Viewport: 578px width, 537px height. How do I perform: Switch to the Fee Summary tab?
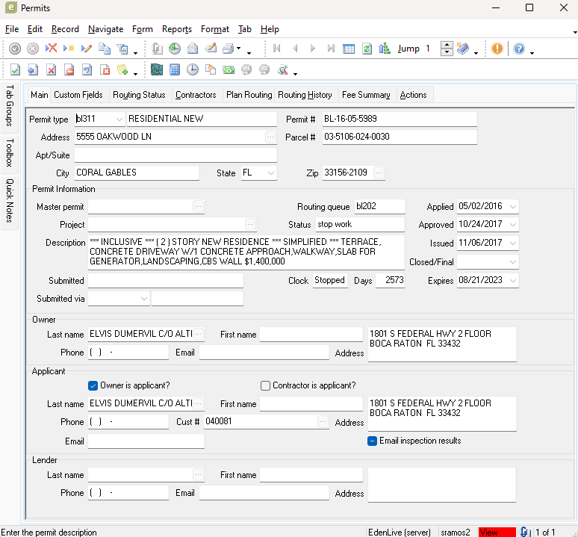pyautogui.click(x=366, y=95)
